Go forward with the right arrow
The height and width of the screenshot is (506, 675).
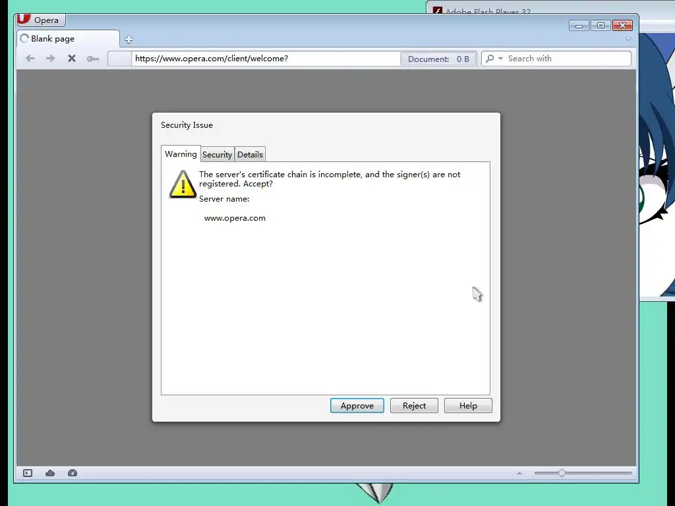[x=50, y=59]
